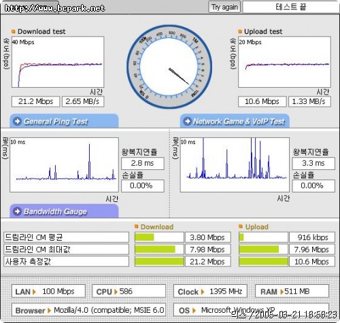Click the arrow icon on General Ping Test
340x323 pixels.
coord(18,121)
